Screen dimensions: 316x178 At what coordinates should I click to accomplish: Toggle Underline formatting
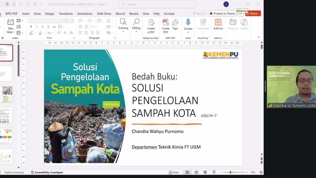click(42, 27)
